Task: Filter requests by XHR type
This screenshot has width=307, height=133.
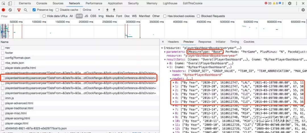Action: point(79,16)
